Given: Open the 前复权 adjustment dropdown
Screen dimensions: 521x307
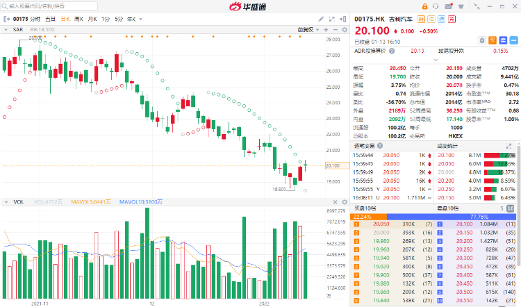Looking at the screenshot, I should point(308,30).
